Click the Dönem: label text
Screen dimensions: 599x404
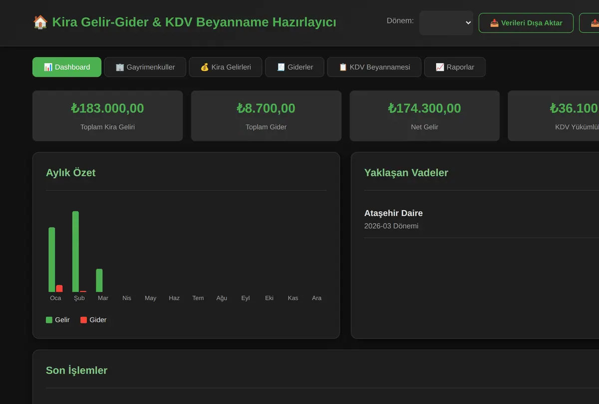(x=400, y=21)
